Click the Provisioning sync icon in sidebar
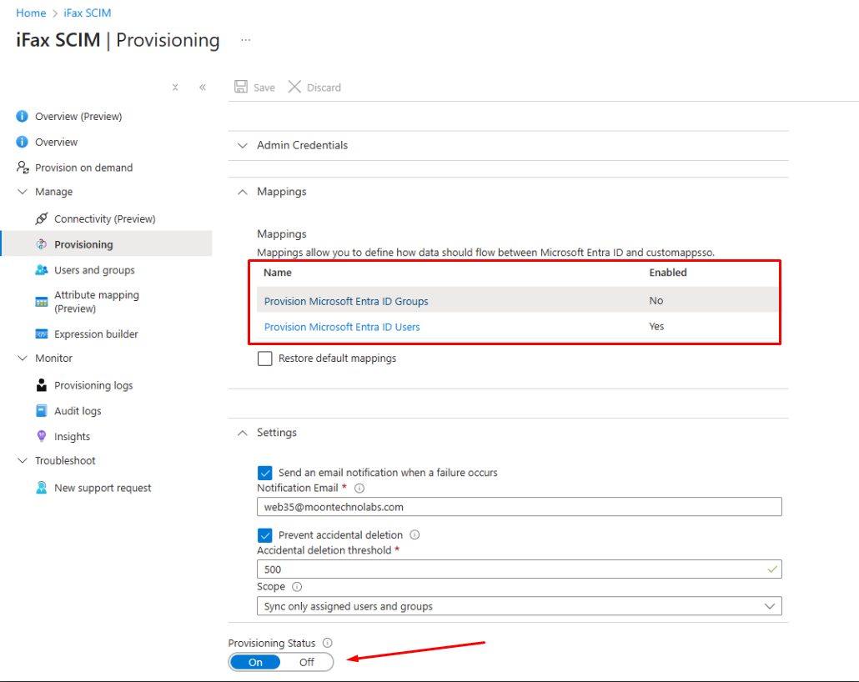859x682 pixels. pyautogui.click(x=42, y=244)
